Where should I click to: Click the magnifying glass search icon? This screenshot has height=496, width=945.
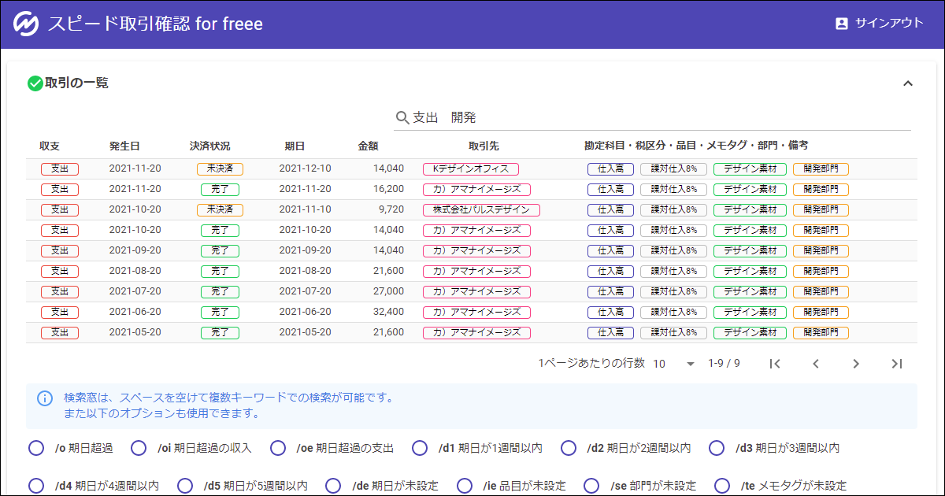(x=402, y=116)
